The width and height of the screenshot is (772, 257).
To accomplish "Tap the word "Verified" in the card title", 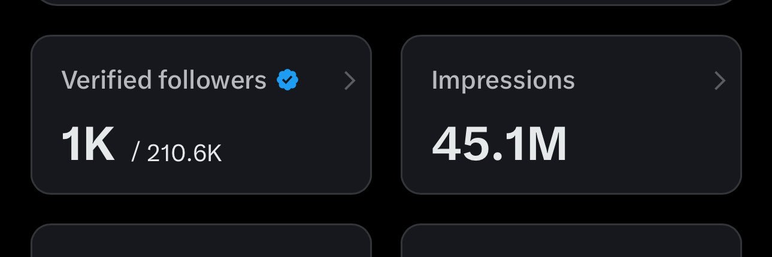I will [107, 80].
